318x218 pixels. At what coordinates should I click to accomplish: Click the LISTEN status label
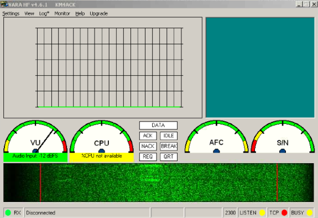coord(248,212)
